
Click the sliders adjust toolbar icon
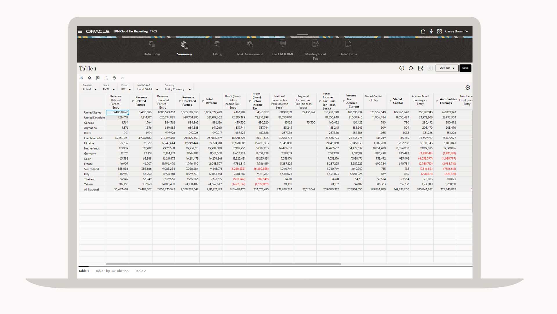tap(81, 78)
